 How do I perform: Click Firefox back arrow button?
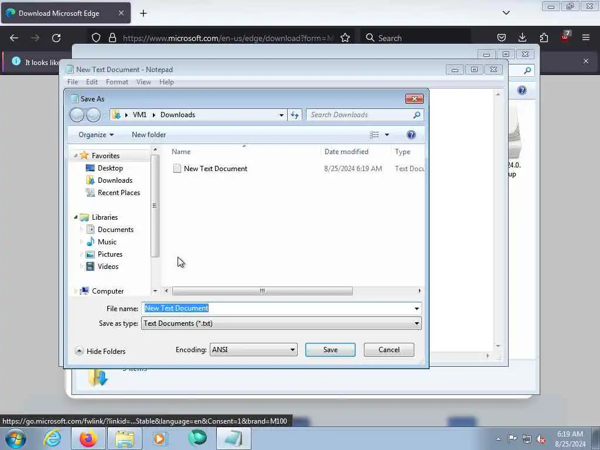(x=14, y=38)
